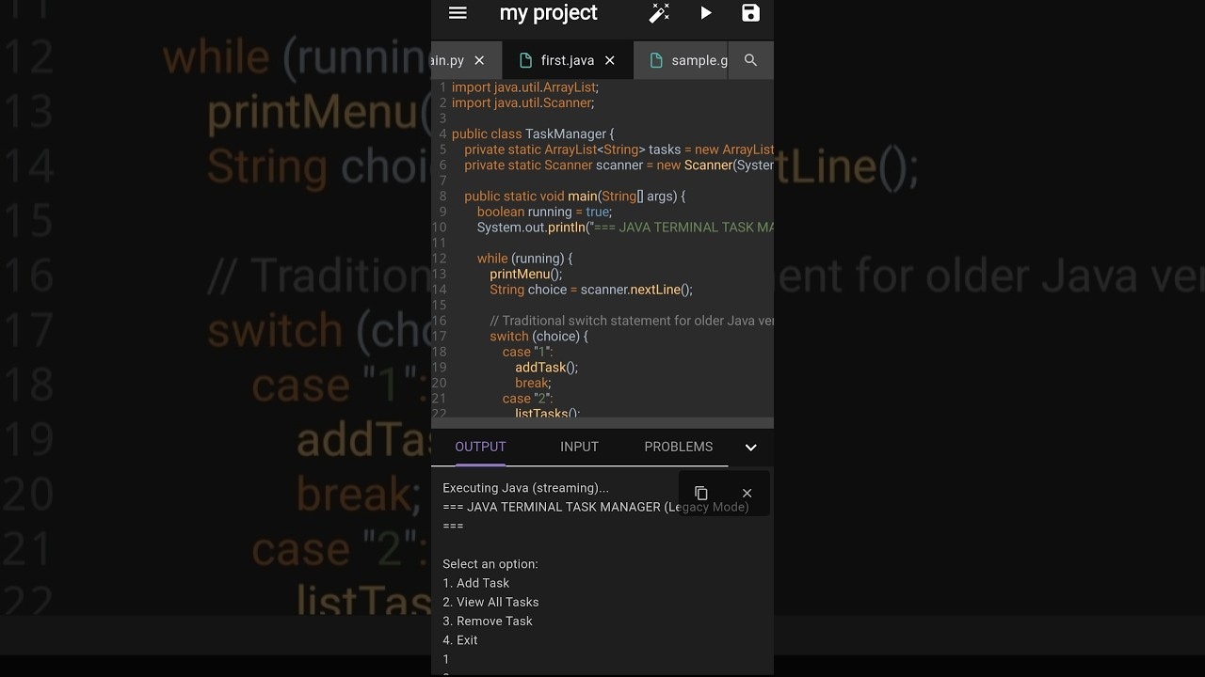Save the project with the save icon
1205x677 pixels.
[749, 12]
